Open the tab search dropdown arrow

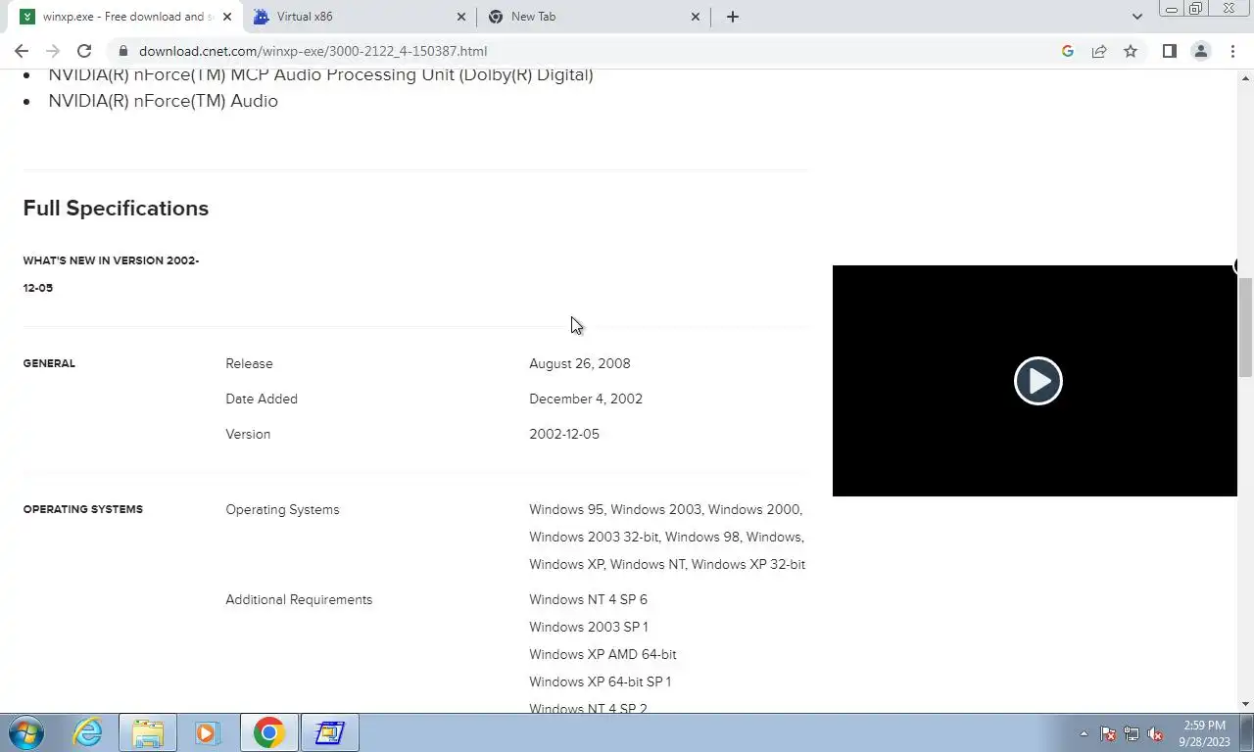click(x=1136, y=17)
